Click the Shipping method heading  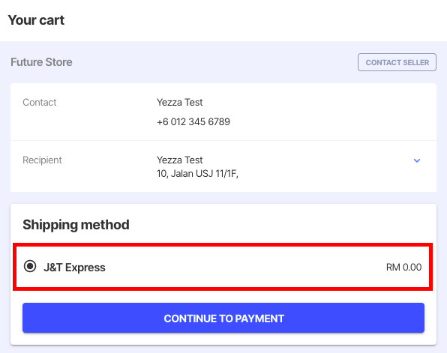pyautogui.click(x=76, y=225)
